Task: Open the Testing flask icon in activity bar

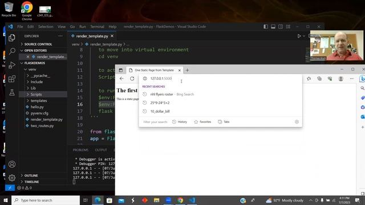Action: [12, 92]
